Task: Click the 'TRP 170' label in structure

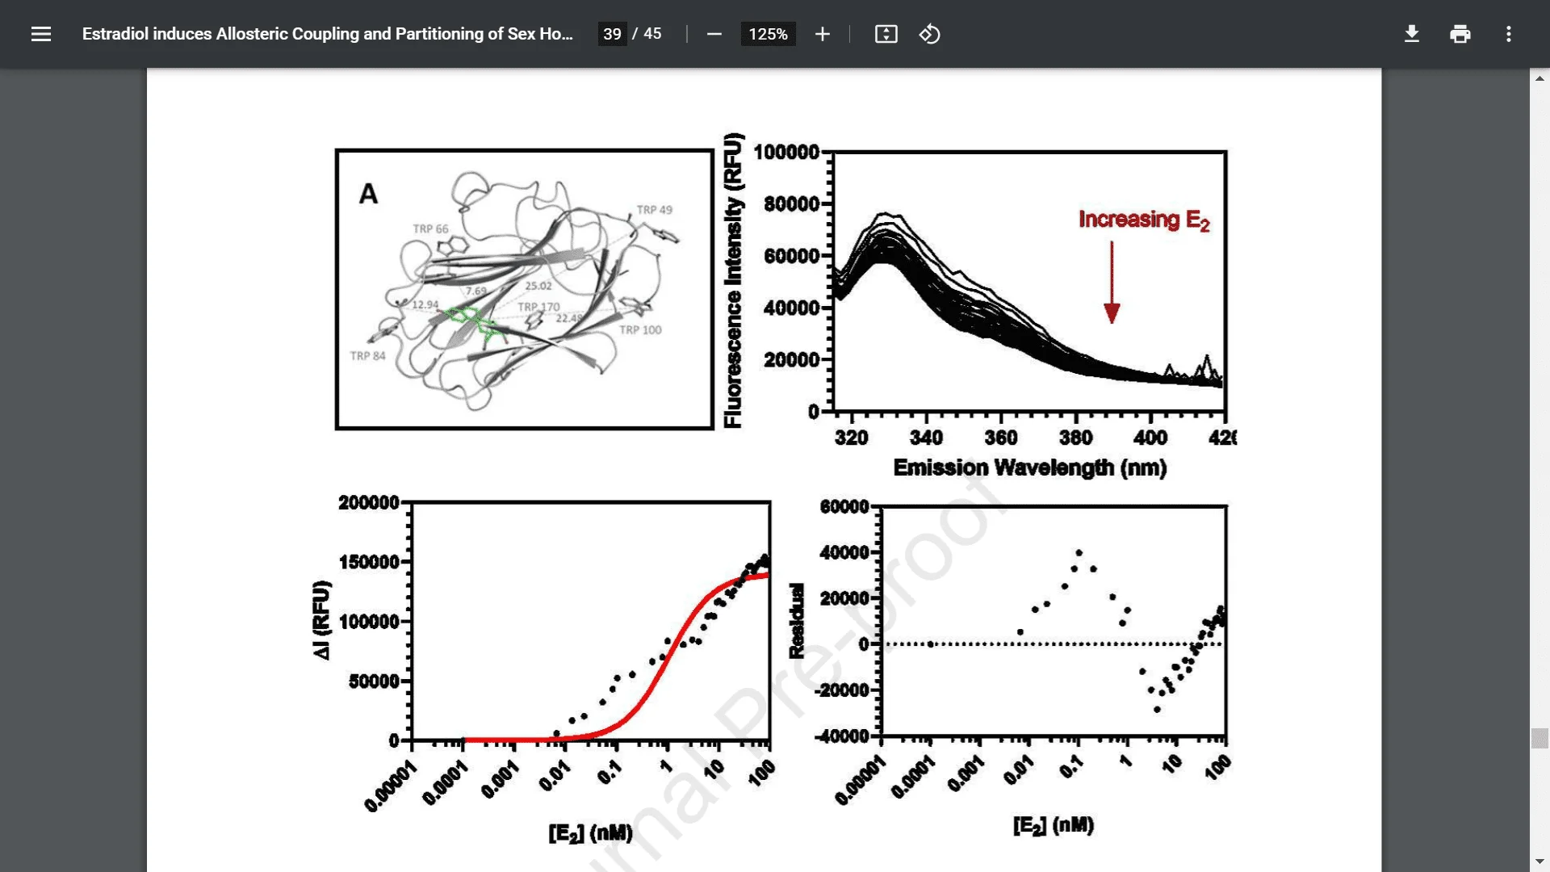Action: (538, 307)
